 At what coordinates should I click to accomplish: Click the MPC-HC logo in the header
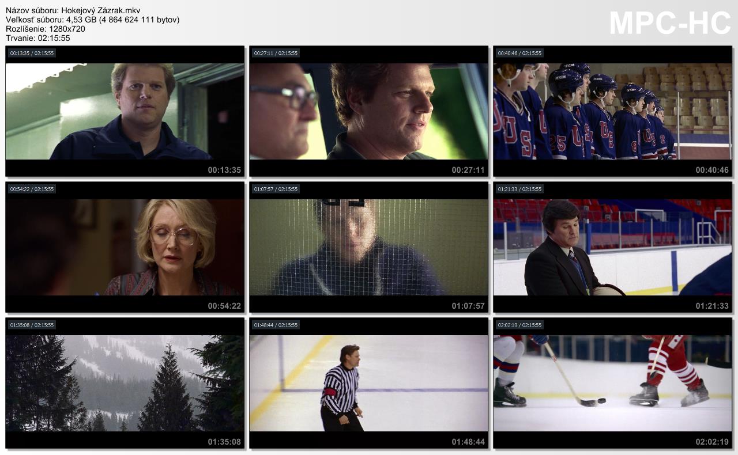point(669,23)
